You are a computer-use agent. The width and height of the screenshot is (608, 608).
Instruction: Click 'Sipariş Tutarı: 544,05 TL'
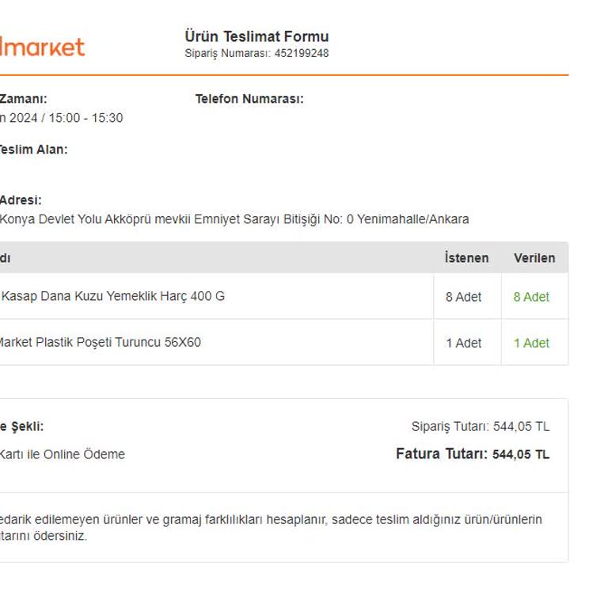(x=481, y=427)
